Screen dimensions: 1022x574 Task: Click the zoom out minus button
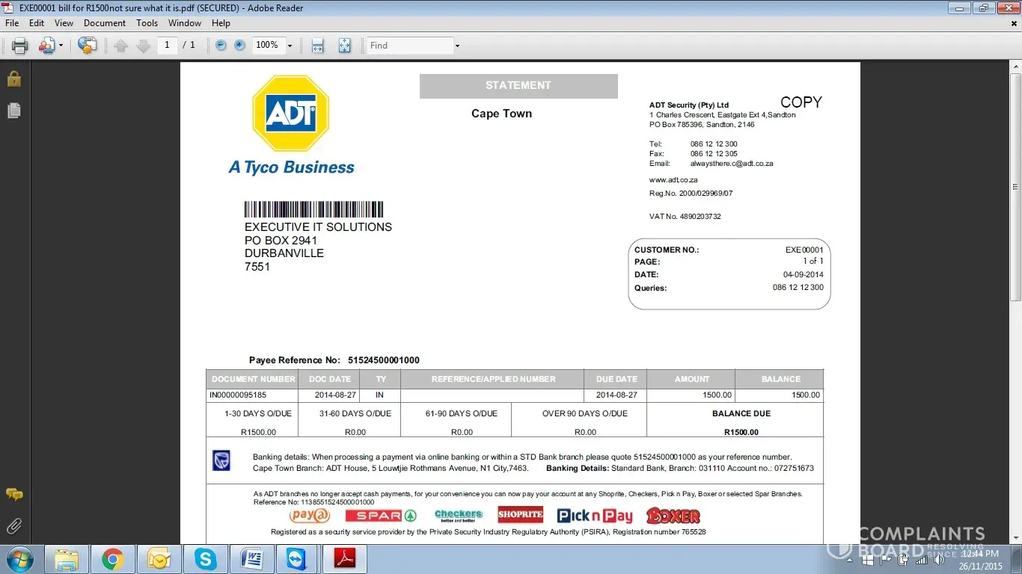click(221, 46)
